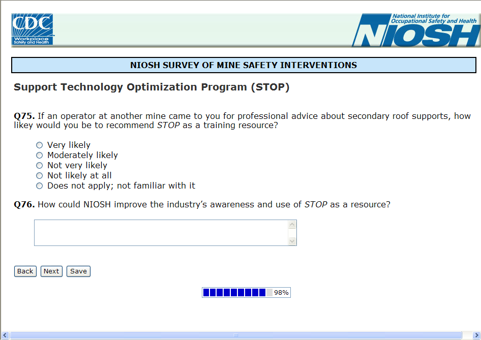This screenshot has width=481, height=340.
Task: Select the "Very likely" radio option
Action: [x=40, y=145]
